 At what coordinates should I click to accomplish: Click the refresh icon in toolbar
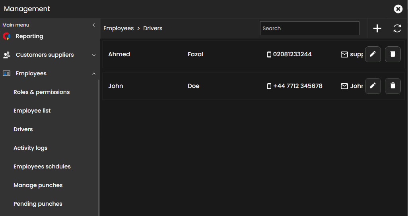click(397, 29)
